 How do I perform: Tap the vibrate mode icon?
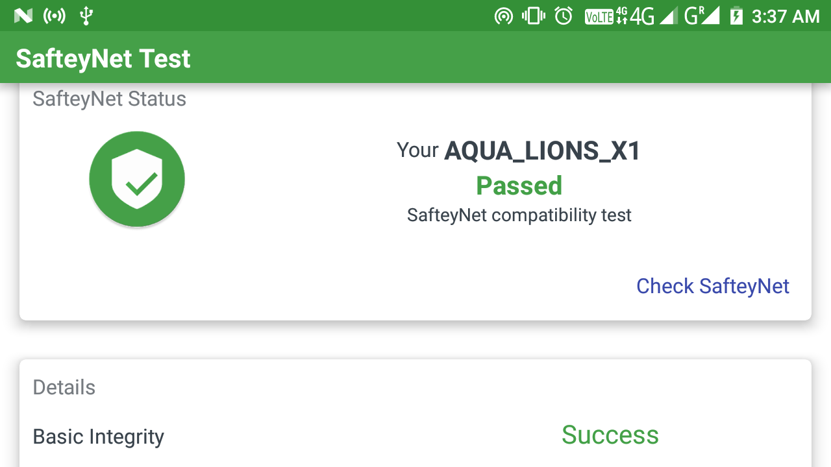tap(533, 16)
